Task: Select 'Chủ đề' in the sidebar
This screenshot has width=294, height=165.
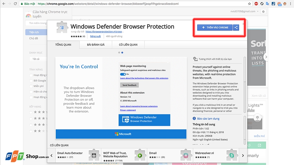Action: (34, 38)
